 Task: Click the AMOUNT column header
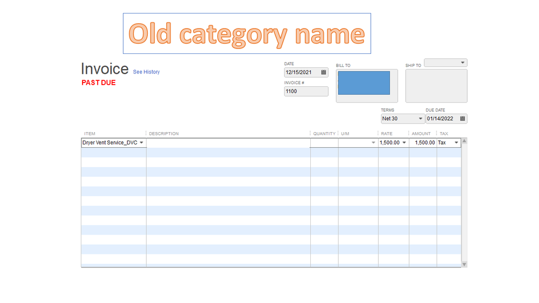(x=421, y=134)
